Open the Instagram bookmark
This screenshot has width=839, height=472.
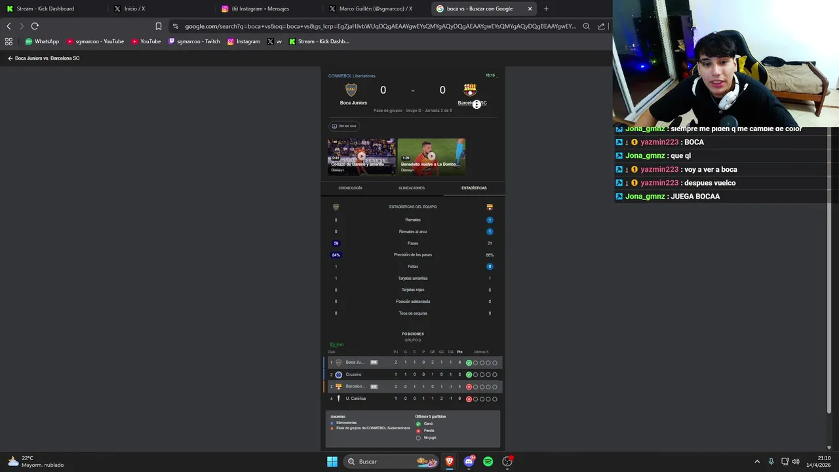pos(243,41)
